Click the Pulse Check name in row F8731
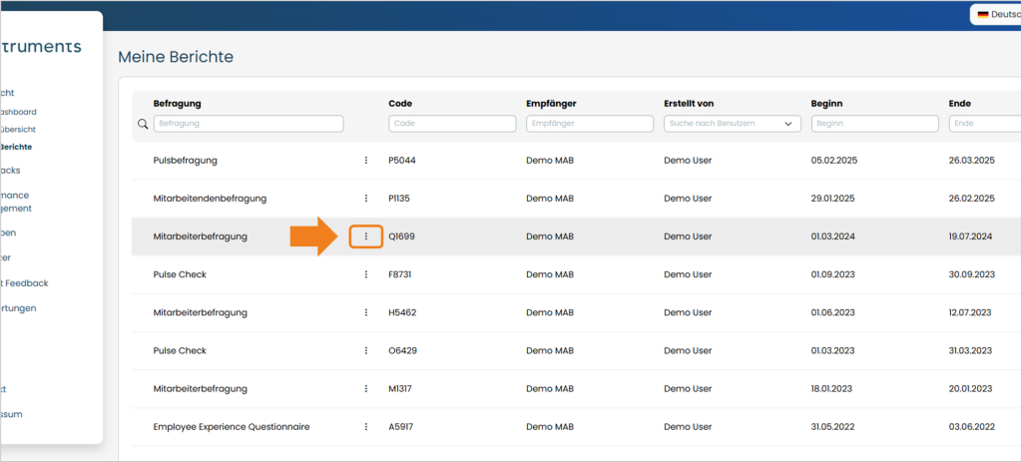Viewport: 1022px width, 462px height. tap(180, 274)
